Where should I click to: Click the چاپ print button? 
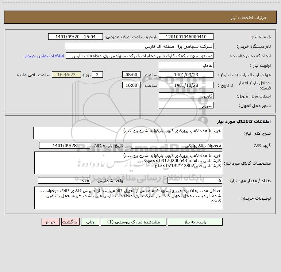tap(90, 222)
